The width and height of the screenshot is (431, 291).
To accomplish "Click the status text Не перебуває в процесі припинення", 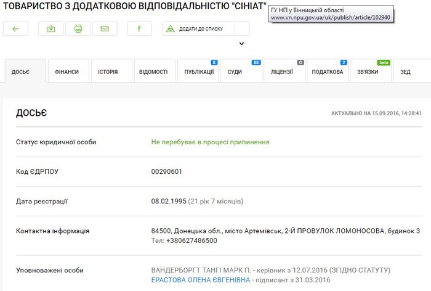I will click(x=211, y=142).
